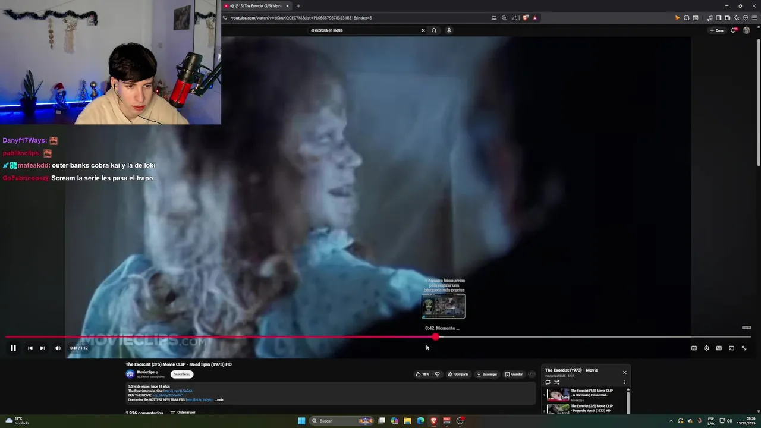761x428 pixels.
Task: Open browser extensions puzzle icon
Action: [687, 18]
